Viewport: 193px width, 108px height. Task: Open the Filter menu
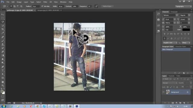tap(45, 2)
